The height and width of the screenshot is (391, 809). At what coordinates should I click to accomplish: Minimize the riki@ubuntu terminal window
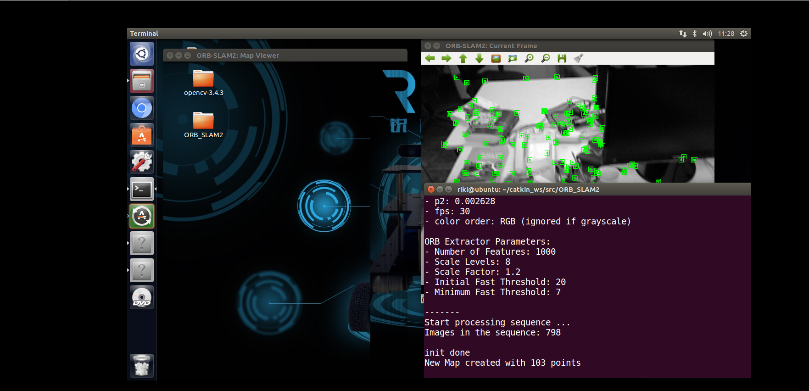click(x=440, y=189)
